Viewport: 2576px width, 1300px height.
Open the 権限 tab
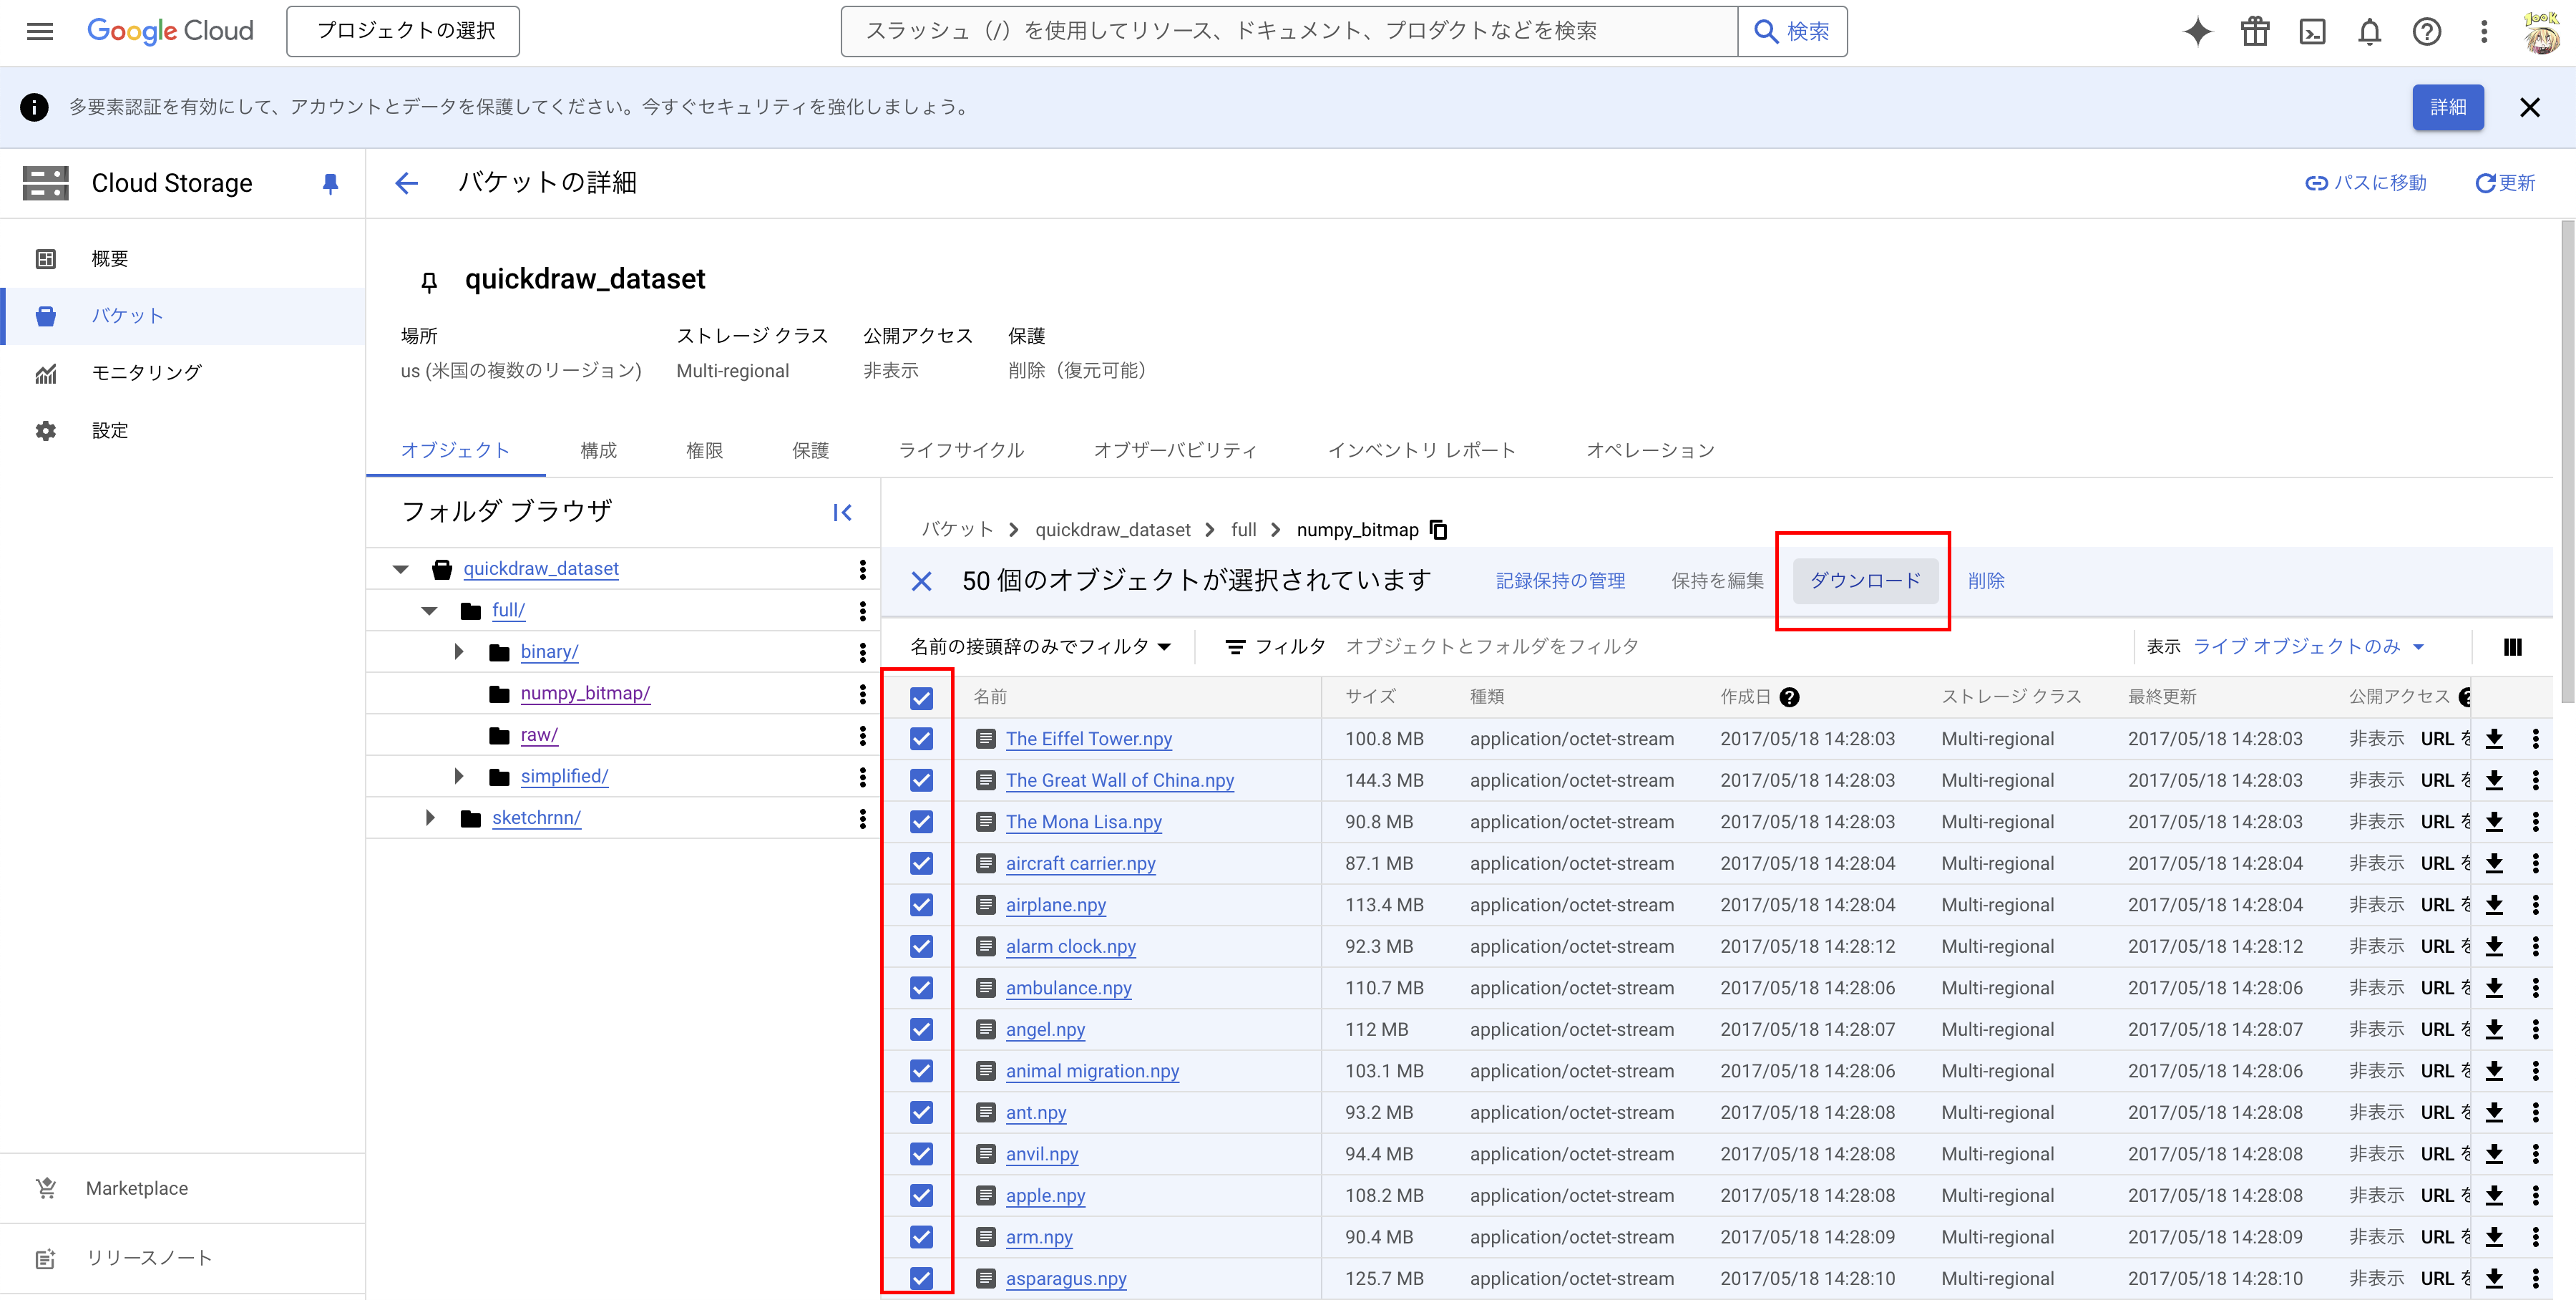[x=704, y=450]
